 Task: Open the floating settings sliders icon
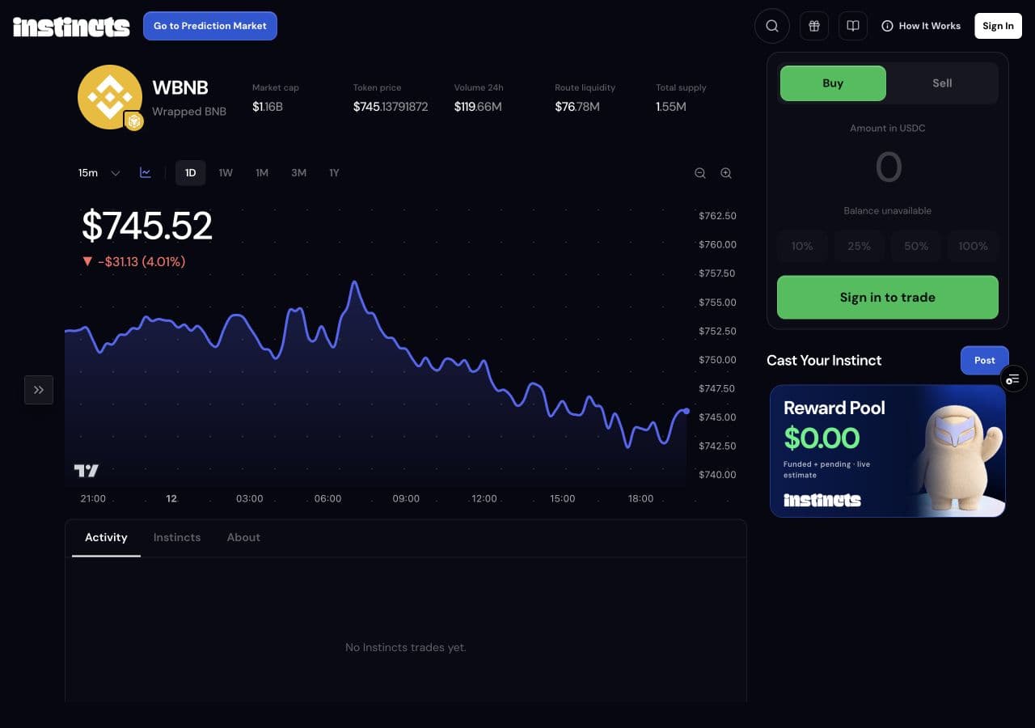coord(1013,379)
